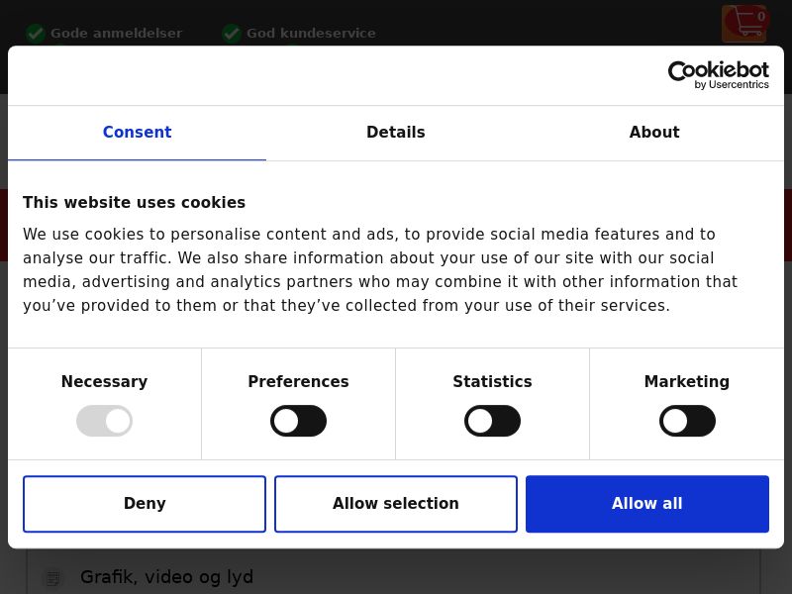This screenshot has width=792, height=594.
Task: Click the document icon beside Grafik, video og lyd
Action: click(x=53, y=578)
